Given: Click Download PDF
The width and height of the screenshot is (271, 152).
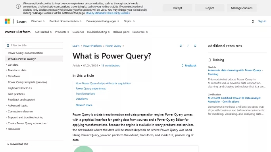Looking at the screenshot, I should [x=18, y=144].
